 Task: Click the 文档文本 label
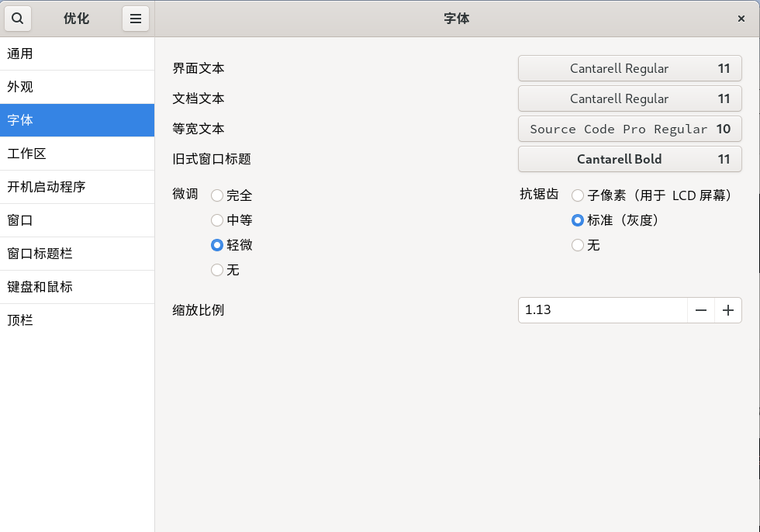click(x=199, y=98)
